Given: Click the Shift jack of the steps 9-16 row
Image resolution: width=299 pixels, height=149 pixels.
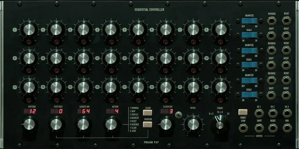Looking at the screenshot, I should (271, 65).
